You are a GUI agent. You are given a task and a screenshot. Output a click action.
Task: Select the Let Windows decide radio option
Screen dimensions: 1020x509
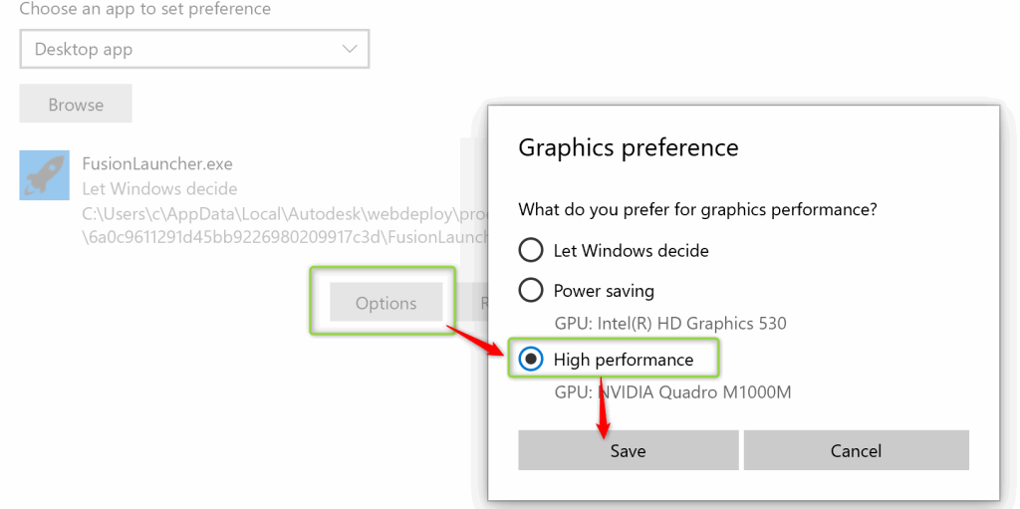tap(531, 250)
